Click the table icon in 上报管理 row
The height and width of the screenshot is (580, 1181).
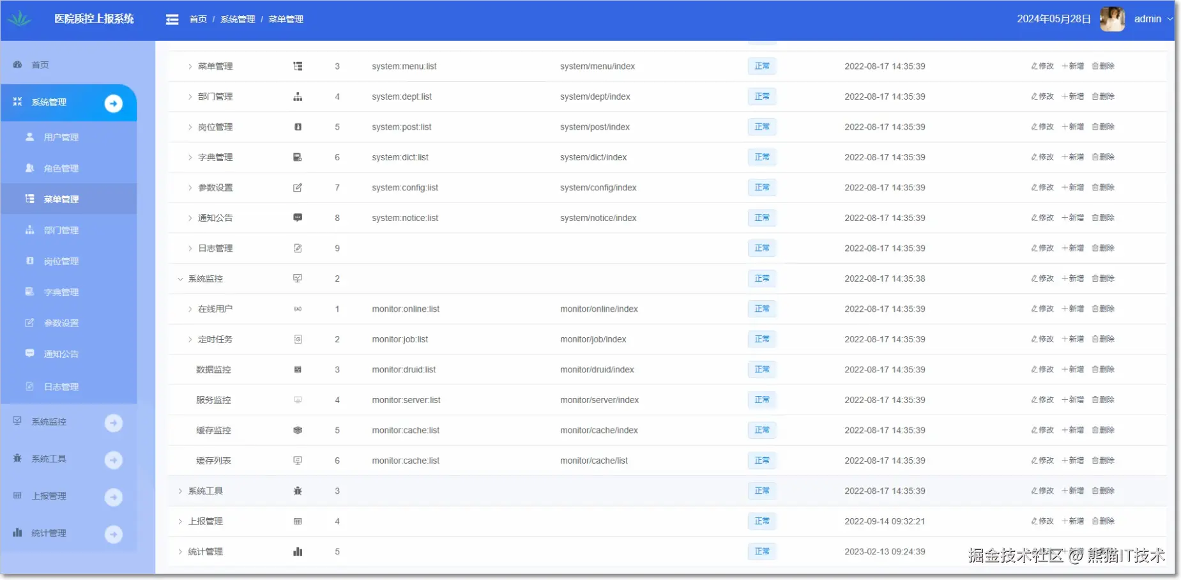[x=298, y=521]
